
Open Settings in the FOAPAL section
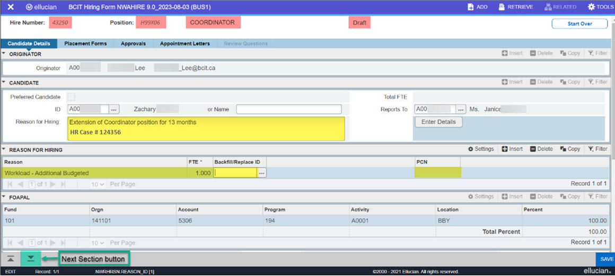tap(480, 197)
